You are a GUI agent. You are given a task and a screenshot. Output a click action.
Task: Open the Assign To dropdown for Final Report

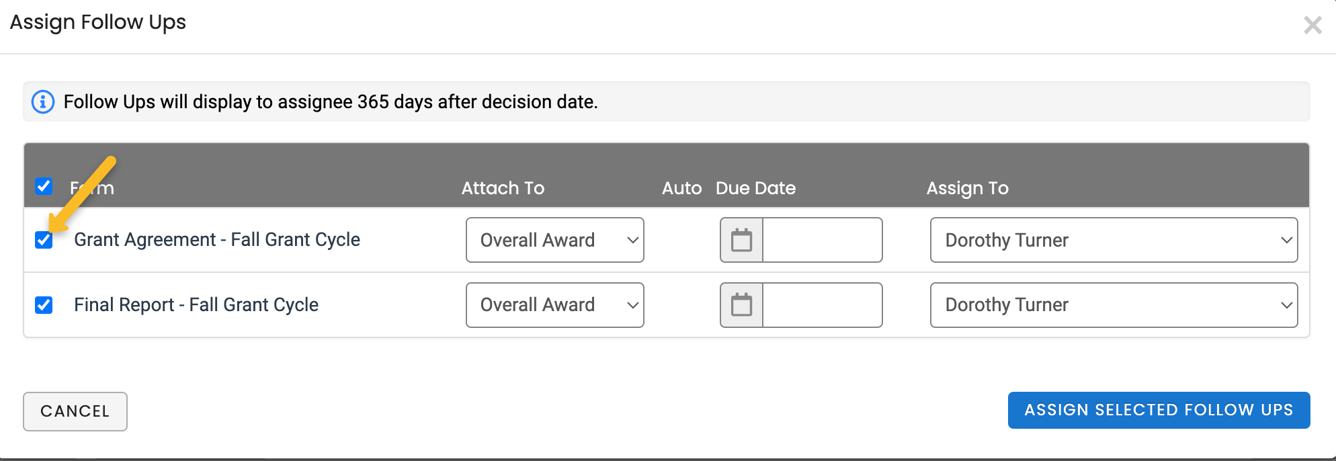click(1114, 304)
